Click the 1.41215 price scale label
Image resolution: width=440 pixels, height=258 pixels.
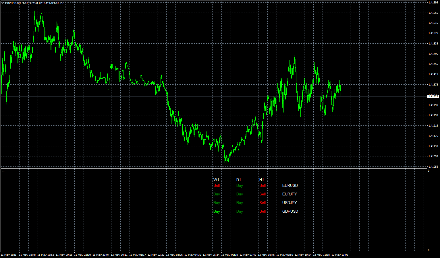(x=433, y=125)
